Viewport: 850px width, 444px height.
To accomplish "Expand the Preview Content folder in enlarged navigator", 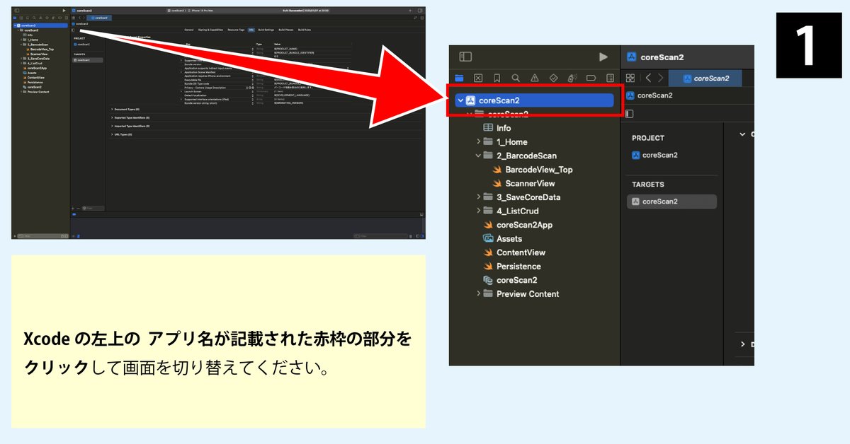I will [479, 294].
